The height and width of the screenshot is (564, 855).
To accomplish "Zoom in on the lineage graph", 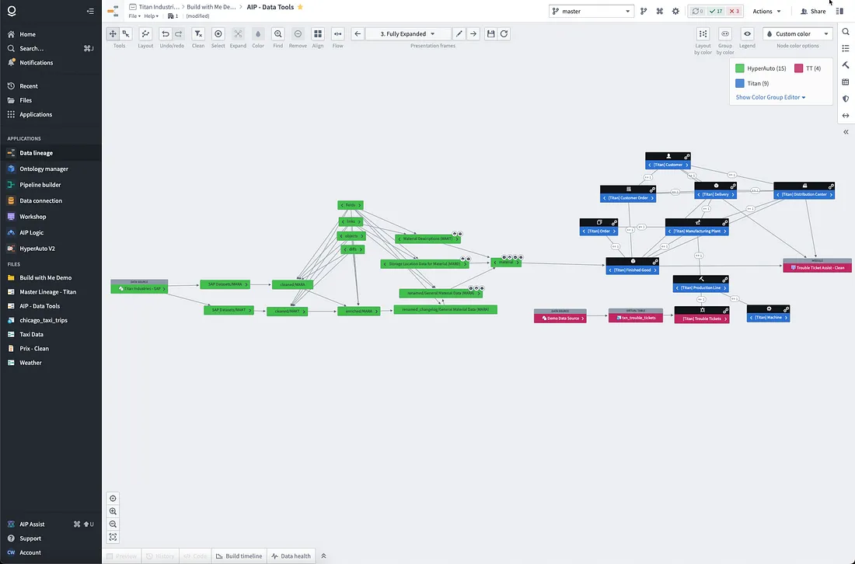I will coord(113,511).
